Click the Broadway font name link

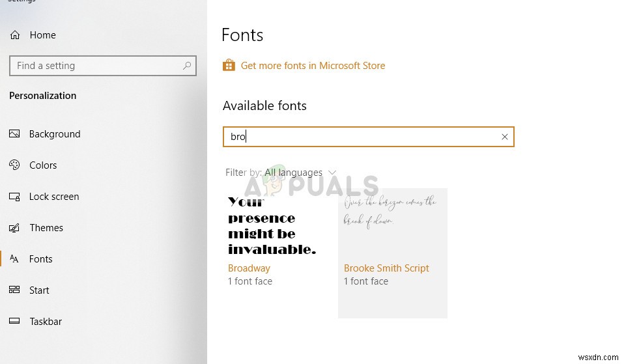pos(249,268)
